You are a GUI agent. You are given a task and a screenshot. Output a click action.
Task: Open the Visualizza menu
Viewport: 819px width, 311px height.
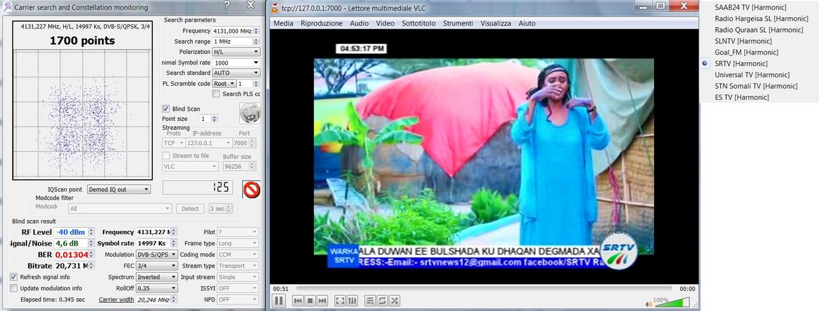(496, 23)
